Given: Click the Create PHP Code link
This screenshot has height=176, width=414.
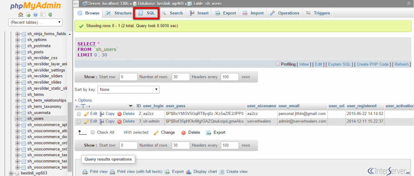Looking at the screenshot, I should click(x=372, y=64).
